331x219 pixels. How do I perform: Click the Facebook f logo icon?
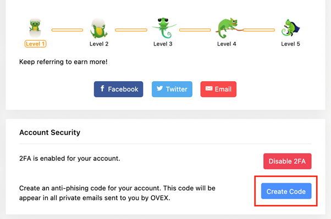coord(102,88)
